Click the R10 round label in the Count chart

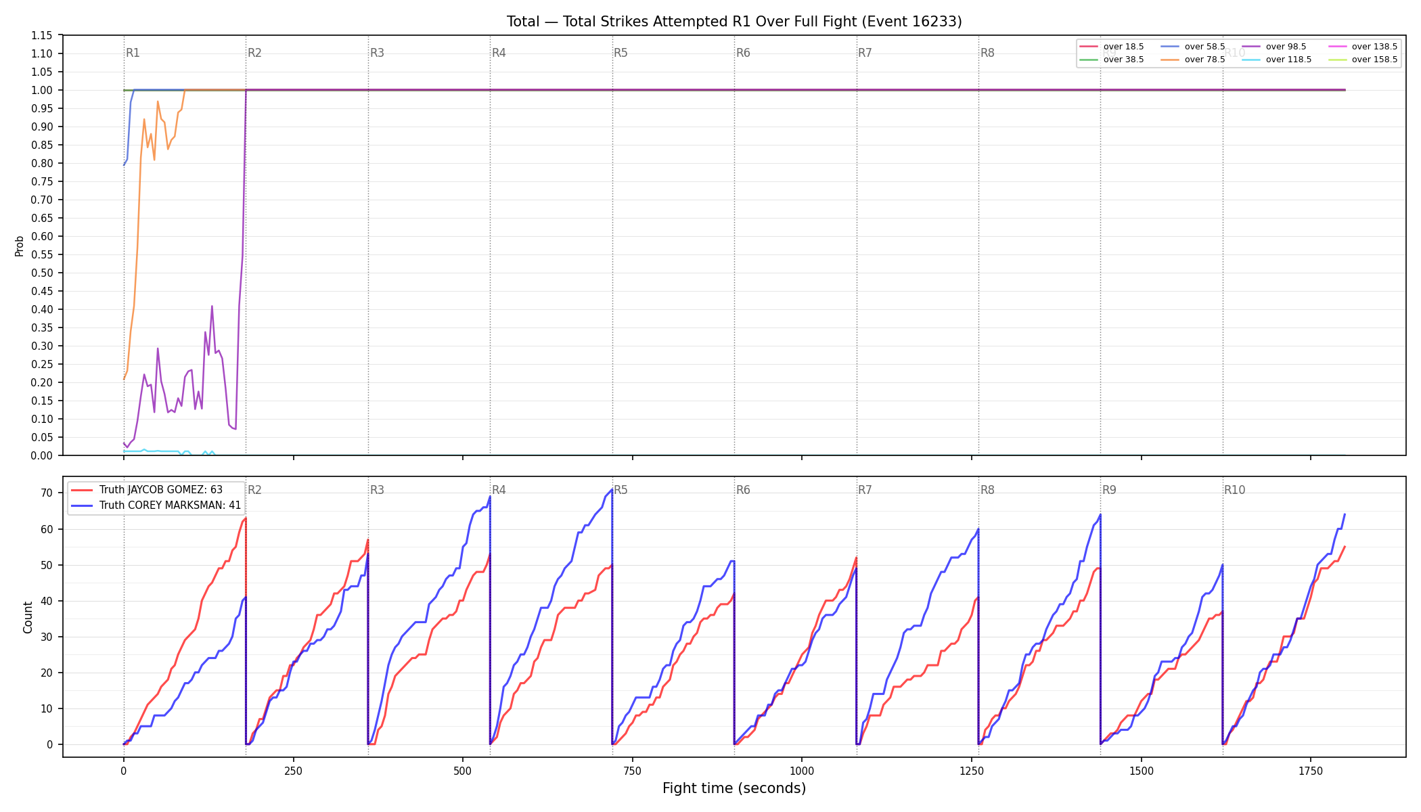click(1234, 490)
